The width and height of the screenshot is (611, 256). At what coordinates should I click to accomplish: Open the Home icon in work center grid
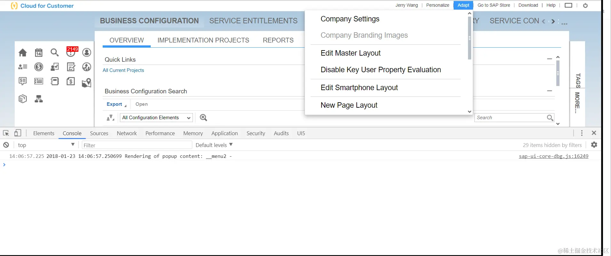pos(23,53)
